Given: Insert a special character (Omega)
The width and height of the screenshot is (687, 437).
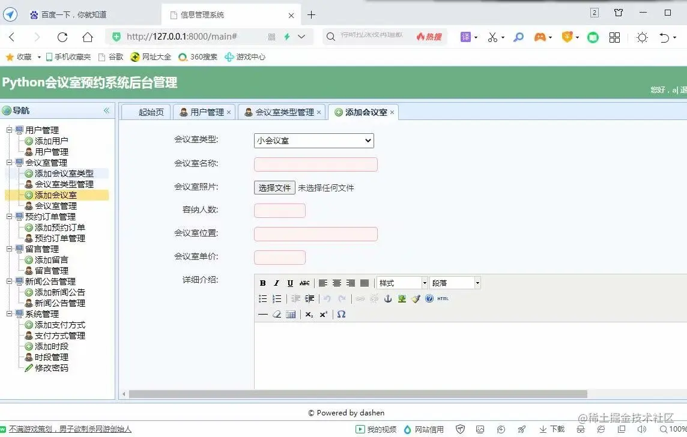Looking at the screenshot, I should [x=341, y=315].
